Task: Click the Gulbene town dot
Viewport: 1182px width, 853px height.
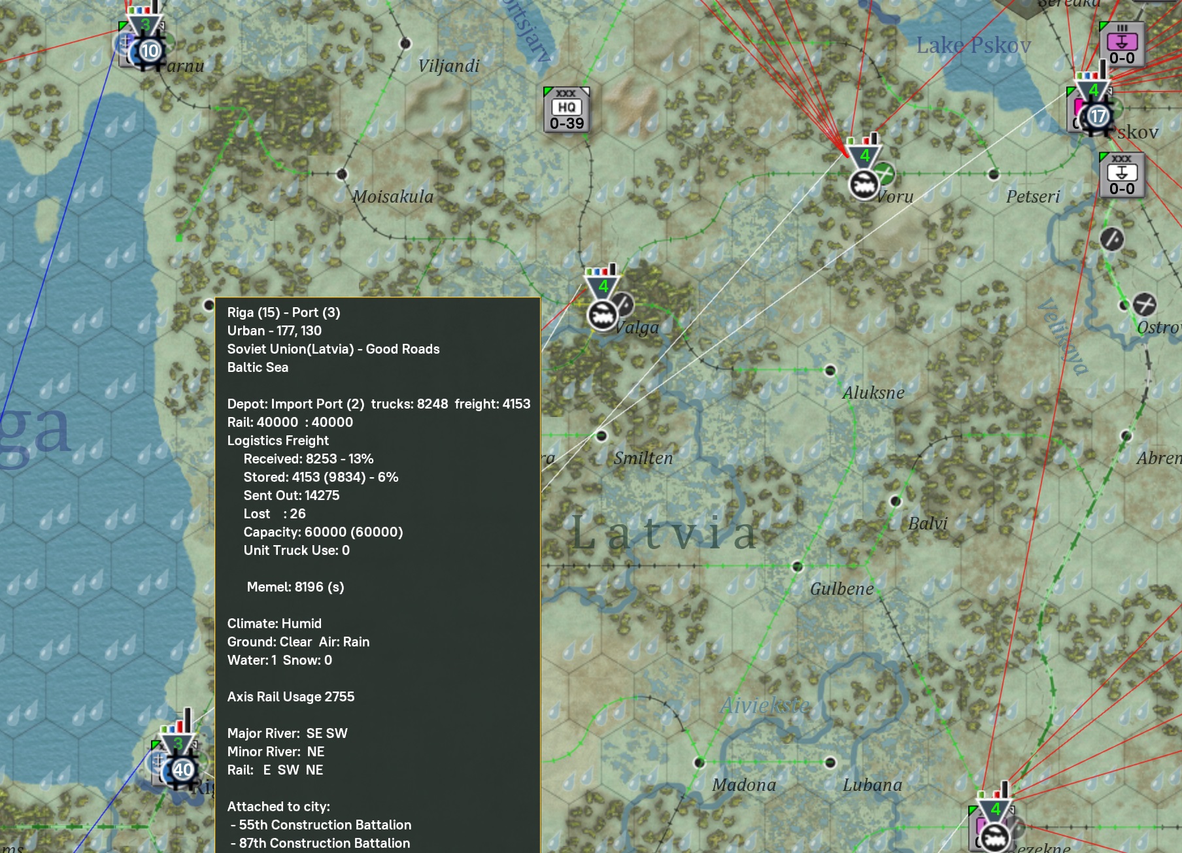Action: pyautogui.click(x=797, y=566)
